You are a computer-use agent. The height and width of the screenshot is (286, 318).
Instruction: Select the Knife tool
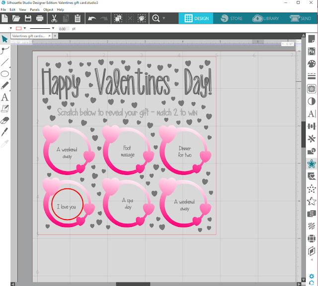(4, 132)
